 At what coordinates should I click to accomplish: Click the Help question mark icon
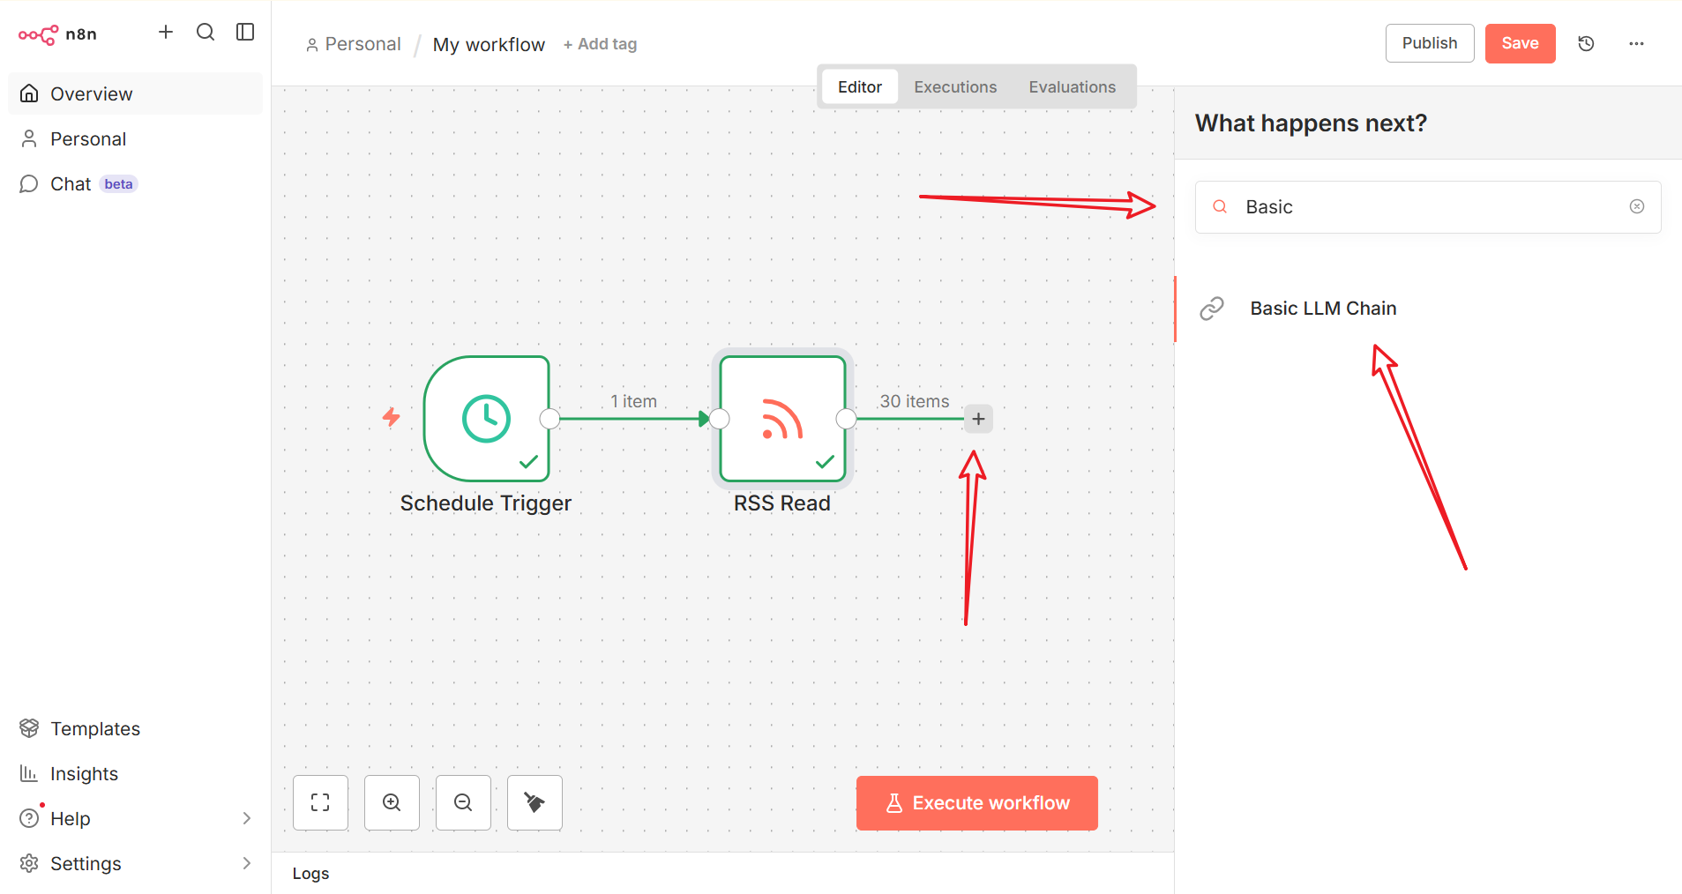[x=29, y=818]
